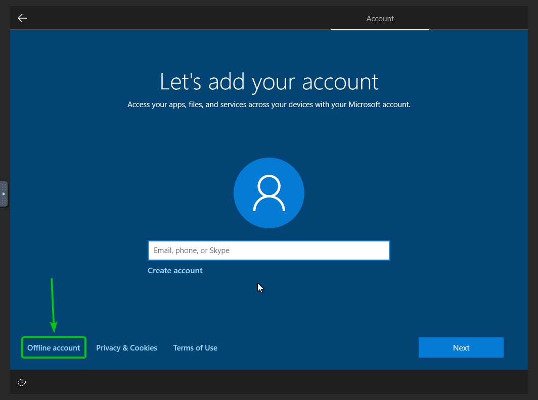This screenshot has height=400, width=538.
Task: Click the lower dotted grip on side handle
Action: [x=4, y=201]
